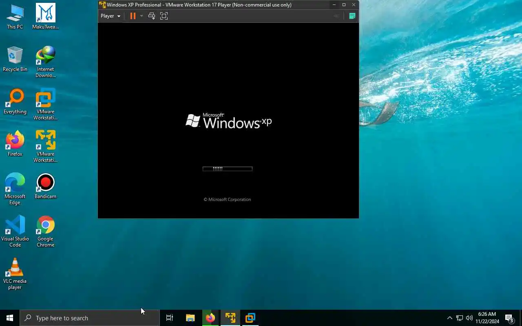Open the Player menu in VMware

pyautogui.click(x=111, y=16)
